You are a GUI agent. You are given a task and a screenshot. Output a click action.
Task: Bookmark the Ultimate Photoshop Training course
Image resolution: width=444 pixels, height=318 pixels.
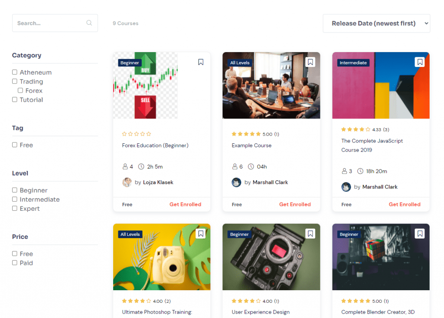[x=201, y=234]
